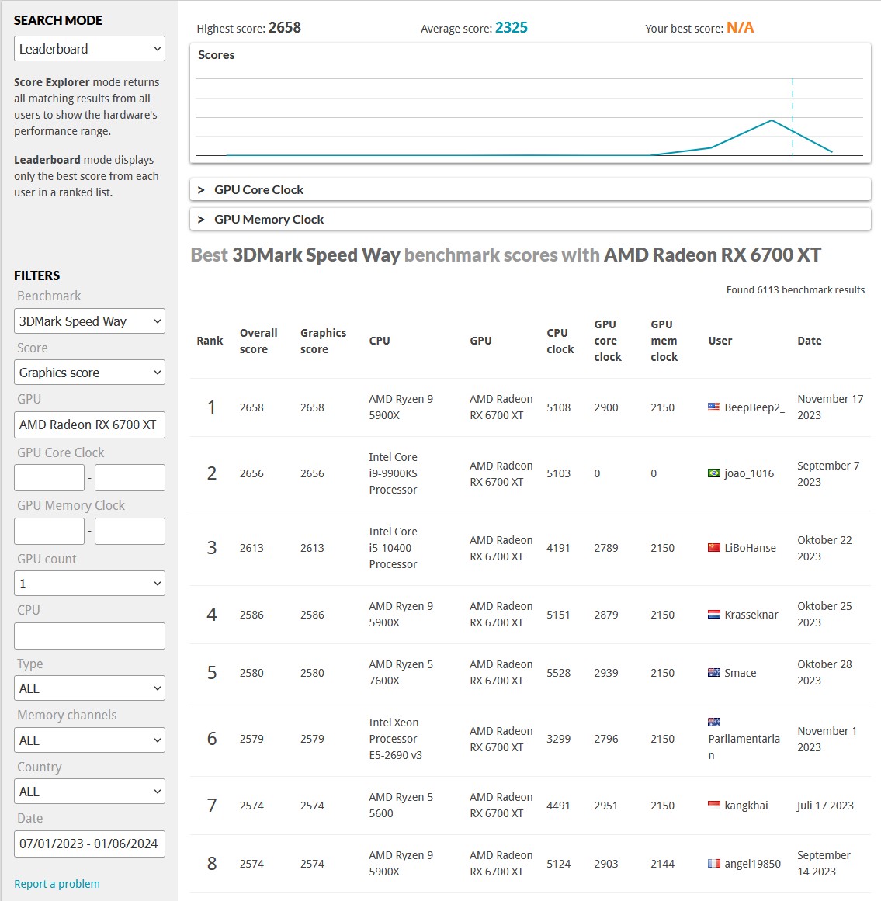This screenshot has width=881, height=901.
Task: Click the GPU mem clock column header
Action: (x=664, y=341)
